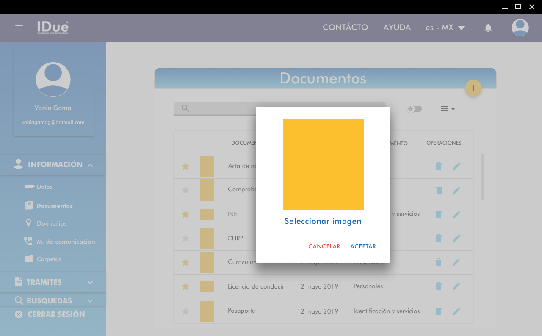Open the es - MX language dropdown
The image size is (542, 336).
[445, 28]
